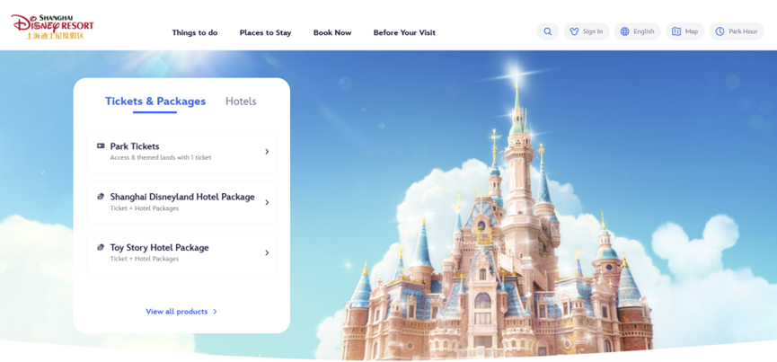Screen dimensions: 777x362
Task: Click the icon beside Toy Story Hotel Package
Action: coord(101,247)
